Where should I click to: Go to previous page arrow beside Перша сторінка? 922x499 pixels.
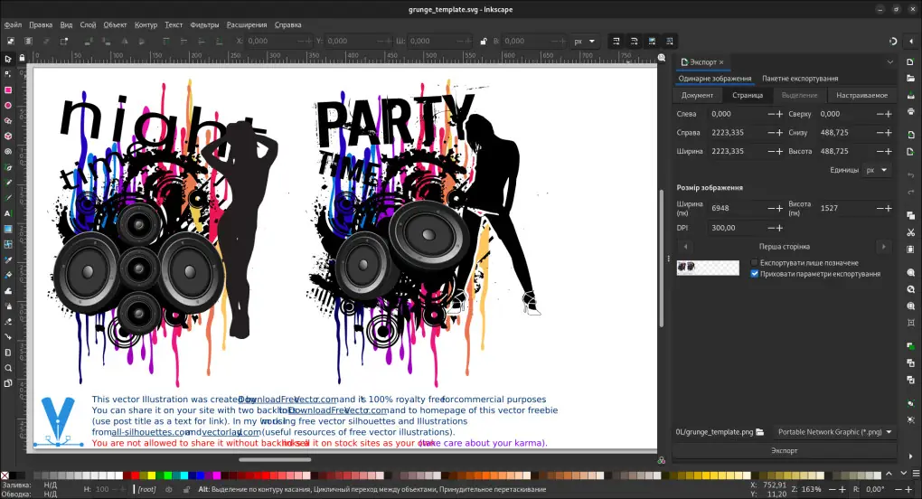point(685,247)
